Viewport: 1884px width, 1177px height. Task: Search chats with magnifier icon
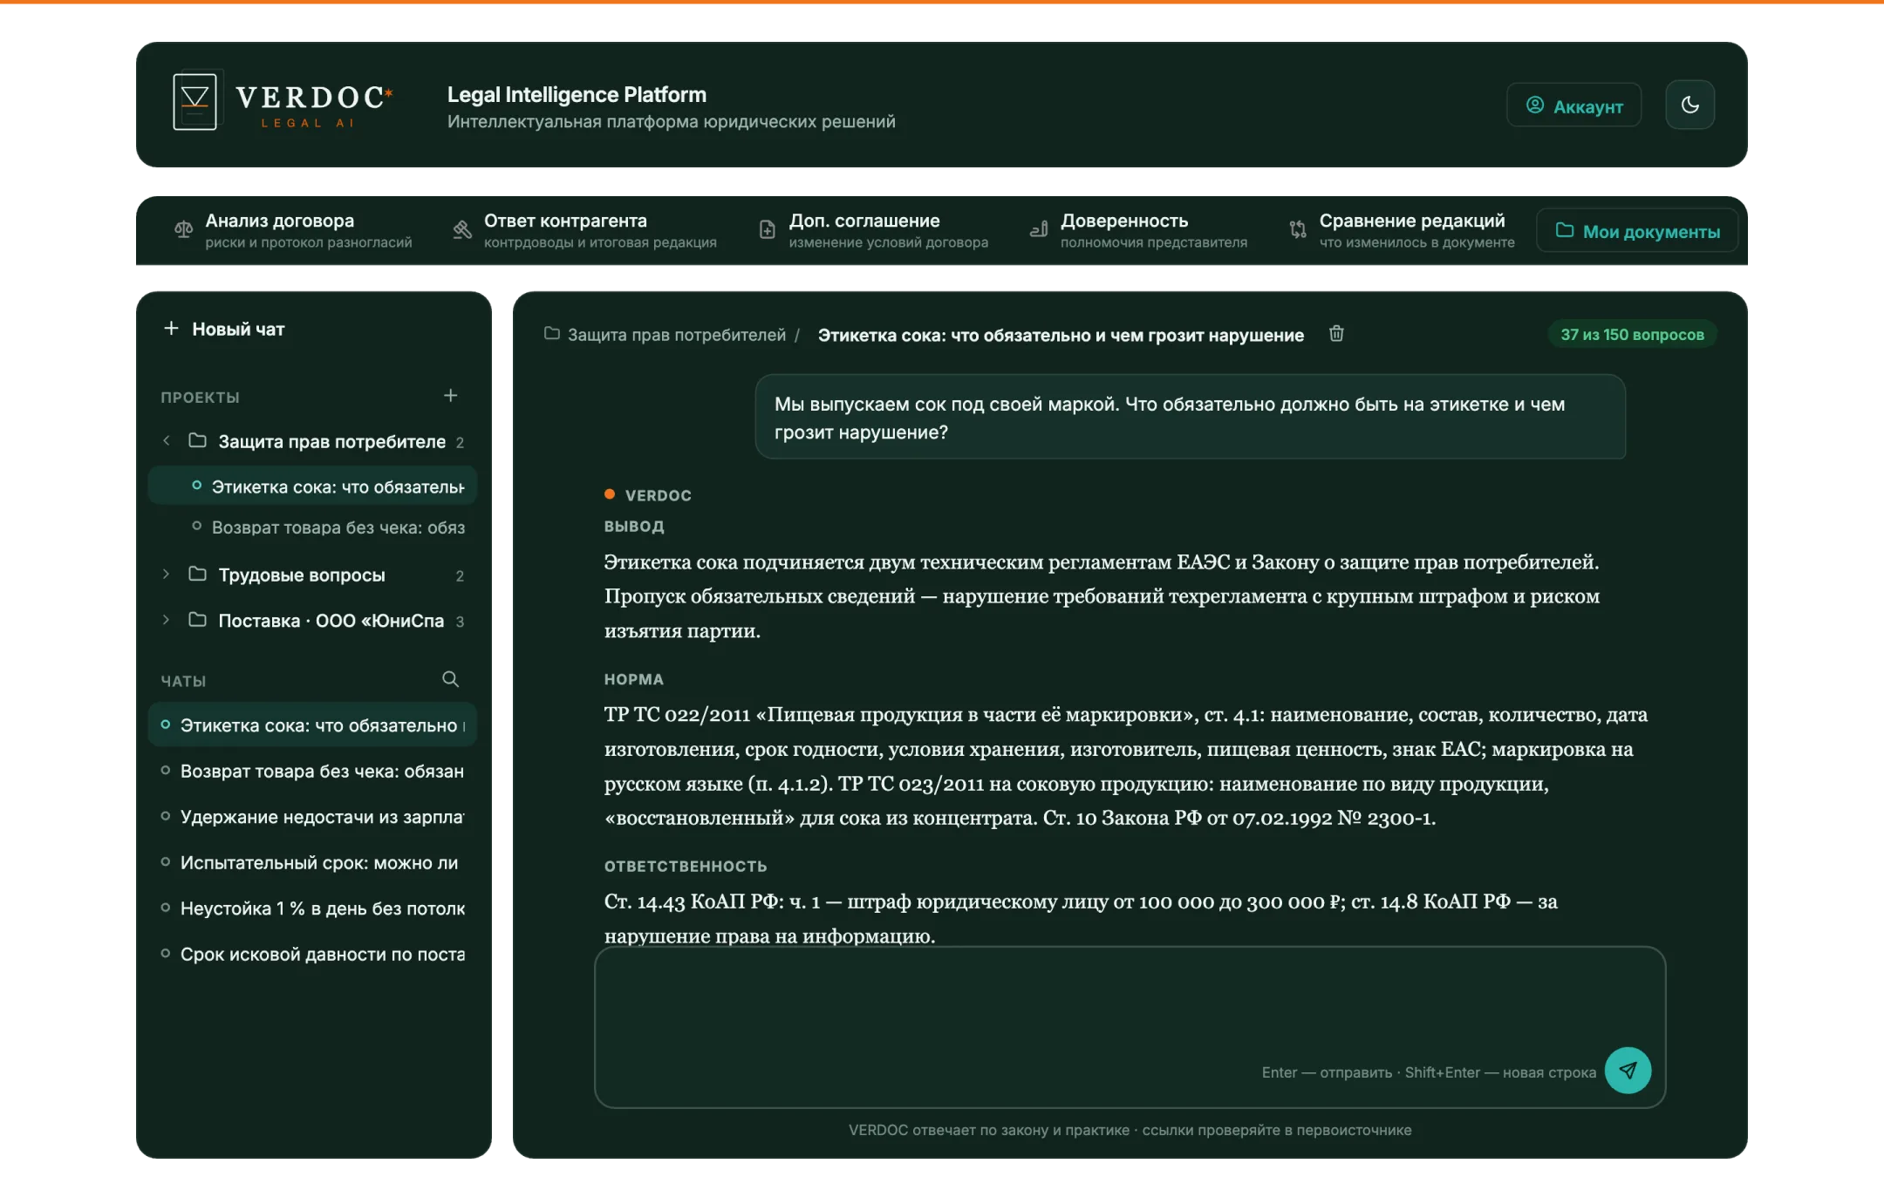coord(450,679)
